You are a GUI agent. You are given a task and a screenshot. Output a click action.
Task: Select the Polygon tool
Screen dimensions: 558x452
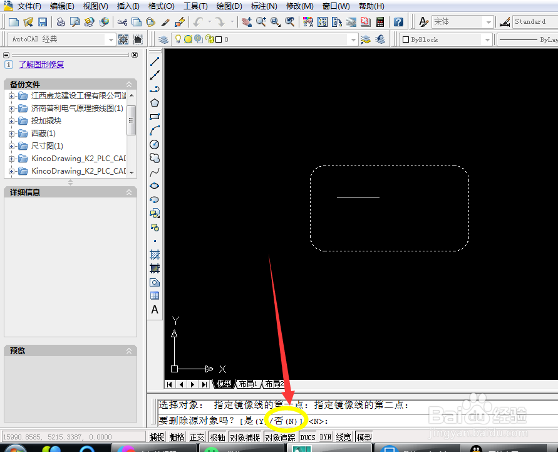pos(155,103)
